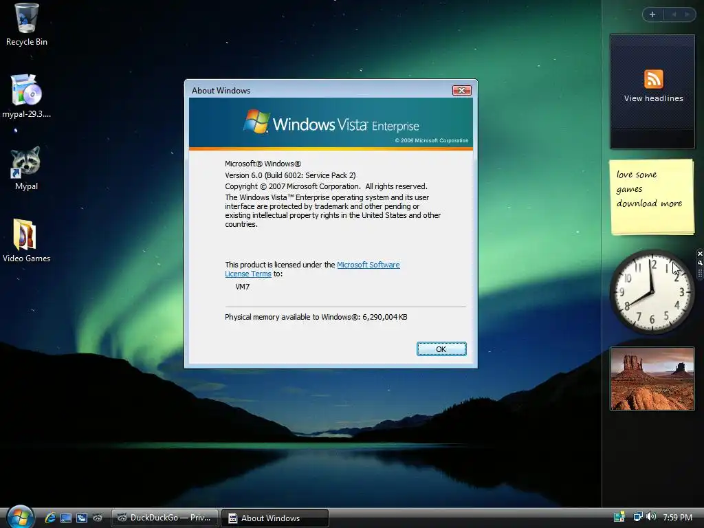Screen dimensions: 704x528
Task: Switch to DuckDuckGo taskbar window
Action: coord(165,518)
